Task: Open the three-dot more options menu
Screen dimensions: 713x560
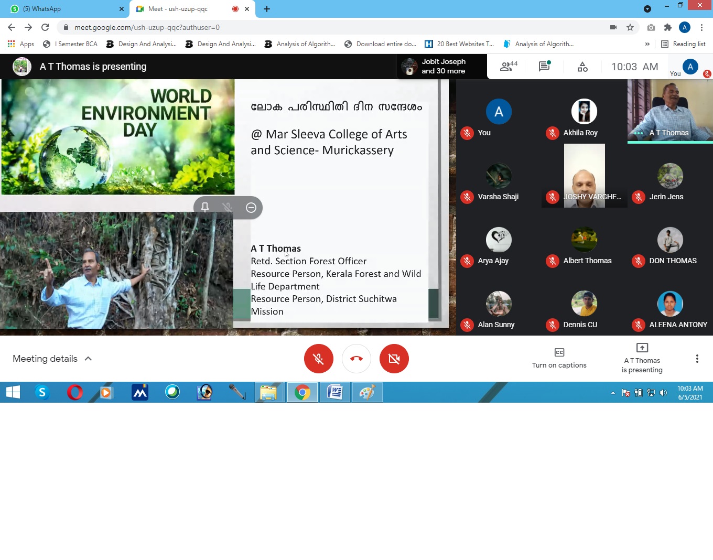Action: click(697, 359)
